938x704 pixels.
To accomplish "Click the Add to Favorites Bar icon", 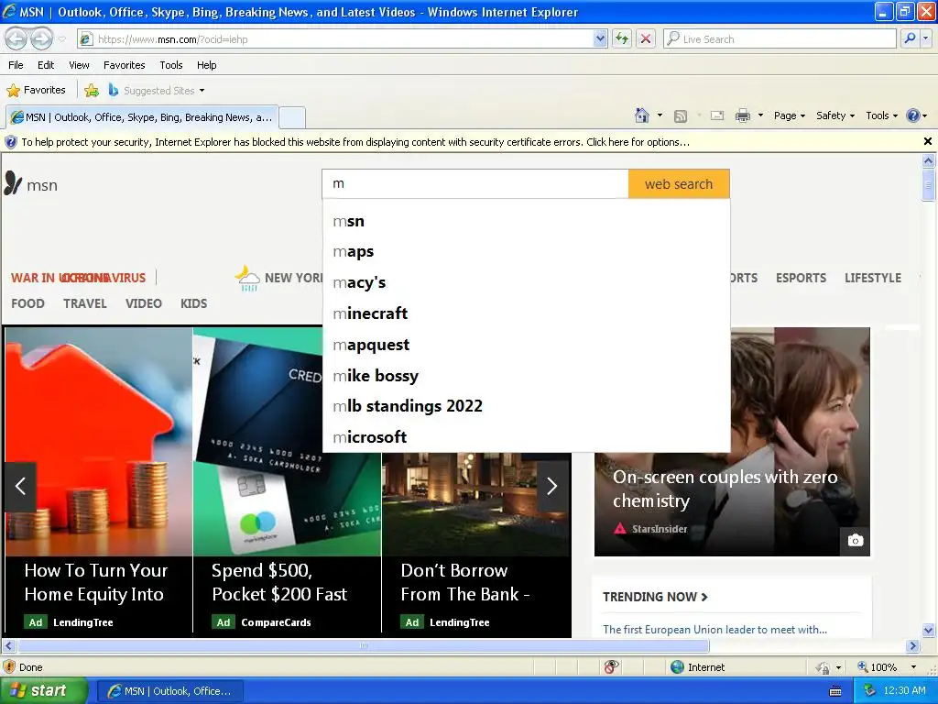I will click(x=92, y=91).
